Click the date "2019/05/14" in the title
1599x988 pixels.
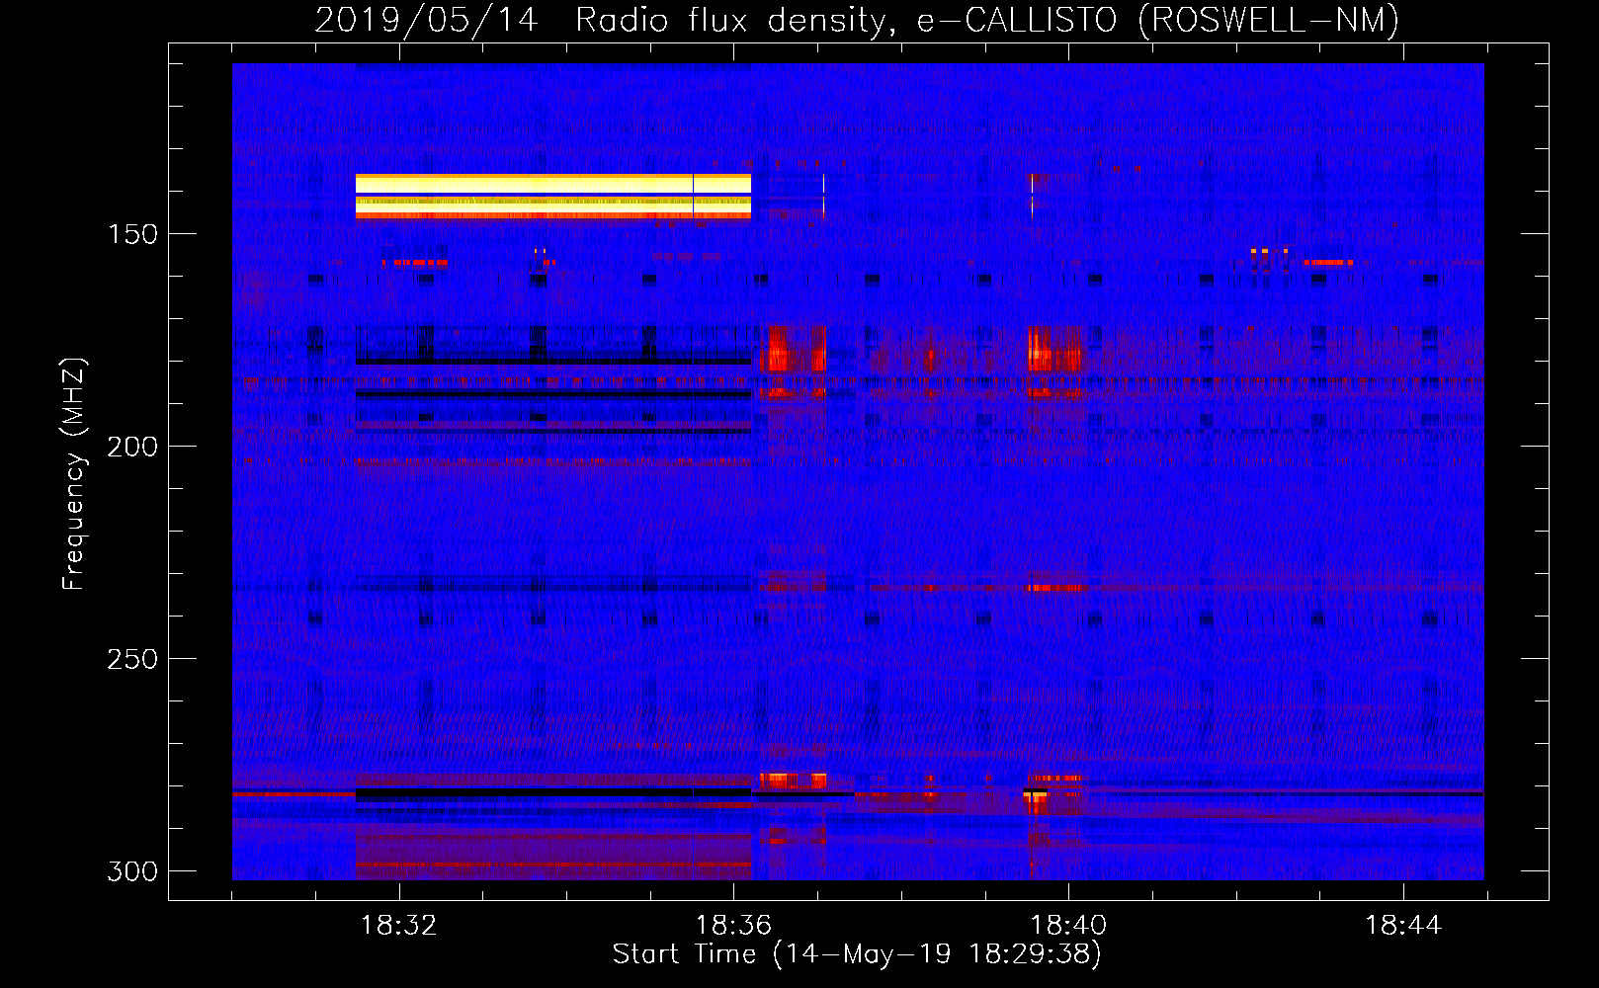click(427, 20)
